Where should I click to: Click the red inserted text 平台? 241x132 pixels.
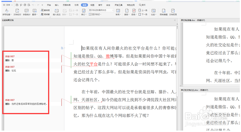point(94,64)
